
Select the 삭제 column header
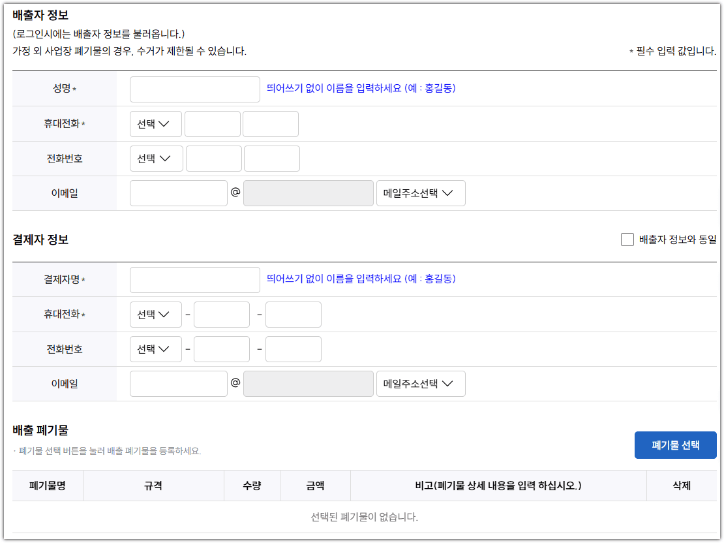pos(681,485)
